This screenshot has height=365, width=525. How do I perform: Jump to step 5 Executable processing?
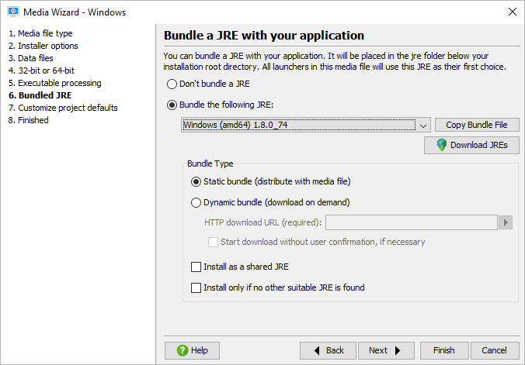55,83
